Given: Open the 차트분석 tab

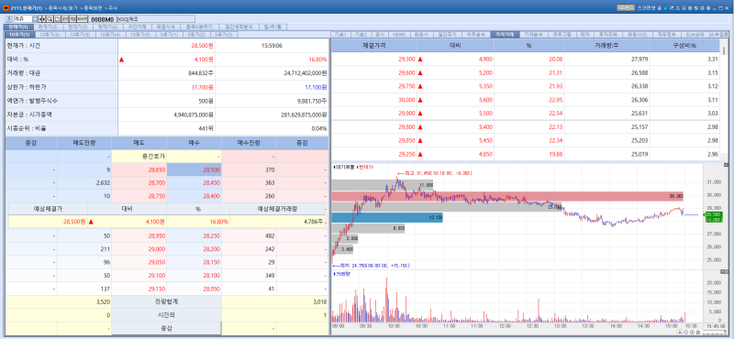Looking at the screenshot, I should (x=475, y=35).
